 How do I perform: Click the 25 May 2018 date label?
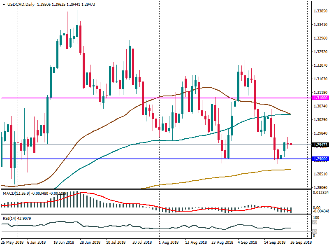(12, 243)
